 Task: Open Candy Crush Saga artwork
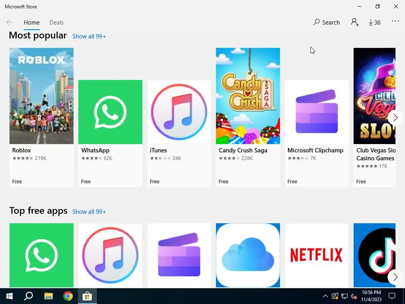tap(248, 96)
